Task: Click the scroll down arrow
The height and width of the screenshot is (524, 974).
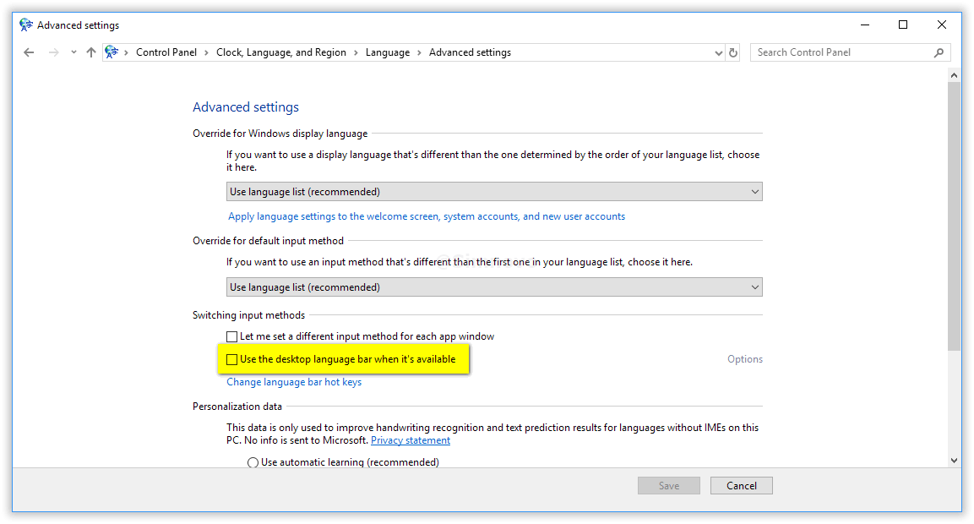Action: 954,461
